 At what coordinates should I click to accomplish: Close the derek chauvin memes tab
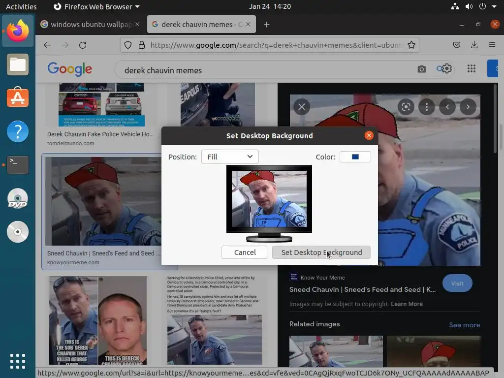(x=248, y=24)
